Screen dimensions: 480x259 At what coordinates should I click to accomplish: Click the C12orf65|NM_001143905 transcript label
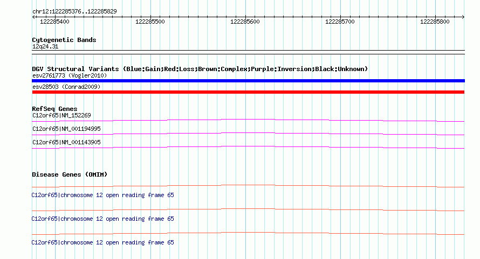(x=66, y=142)
